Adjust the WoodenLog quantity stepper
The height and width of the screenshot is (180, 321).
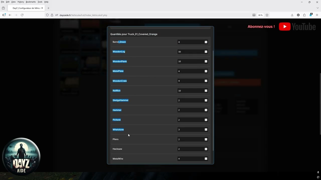coord(206,52)
